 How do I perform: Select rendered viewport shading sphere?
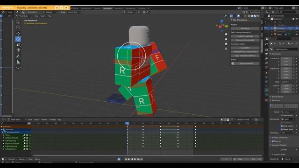[x=258, y=16]
